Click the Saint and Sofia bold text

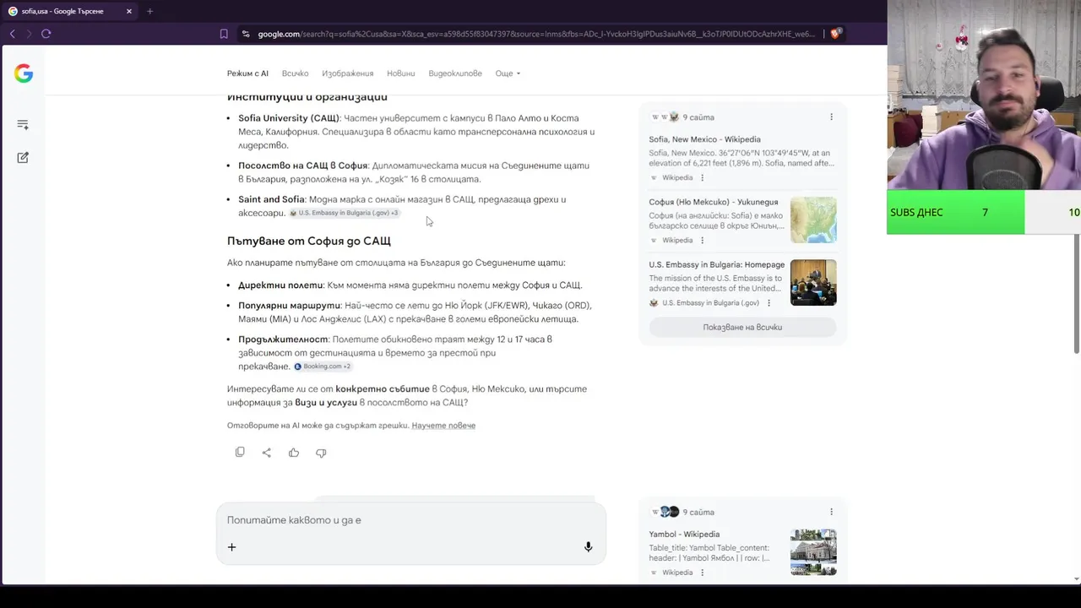coord(271,199)
